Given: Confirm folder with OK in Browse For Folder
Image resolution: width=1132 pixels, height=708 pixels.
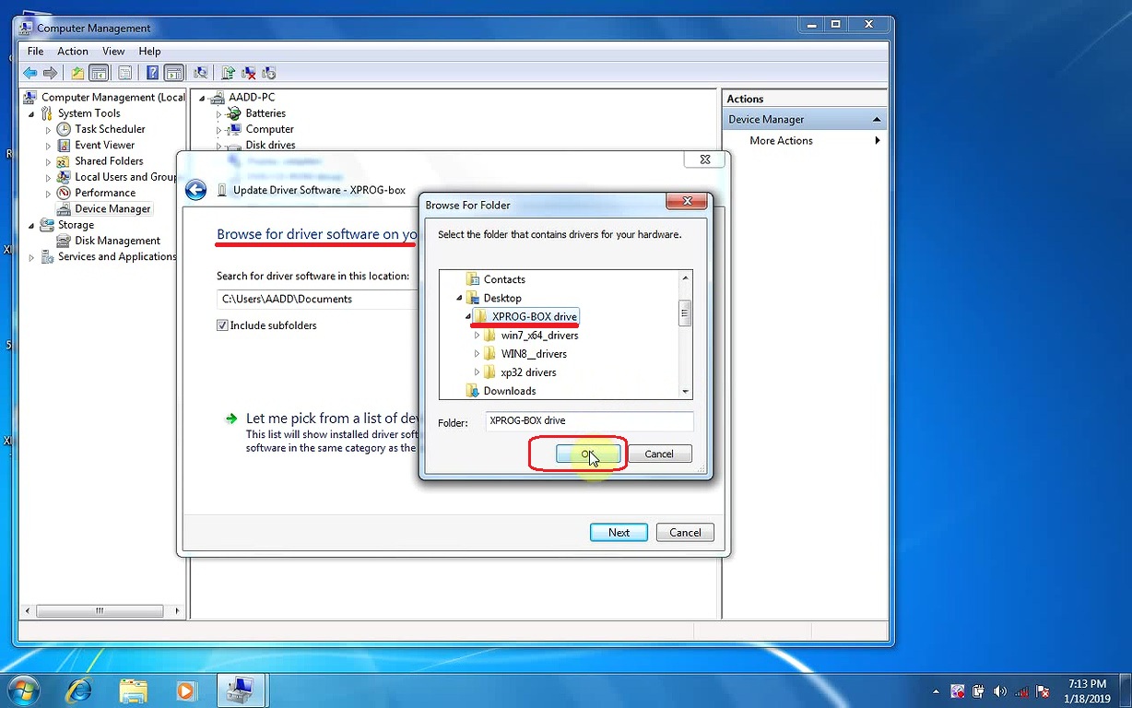Looking at the screenshot, I should [588, 454].
